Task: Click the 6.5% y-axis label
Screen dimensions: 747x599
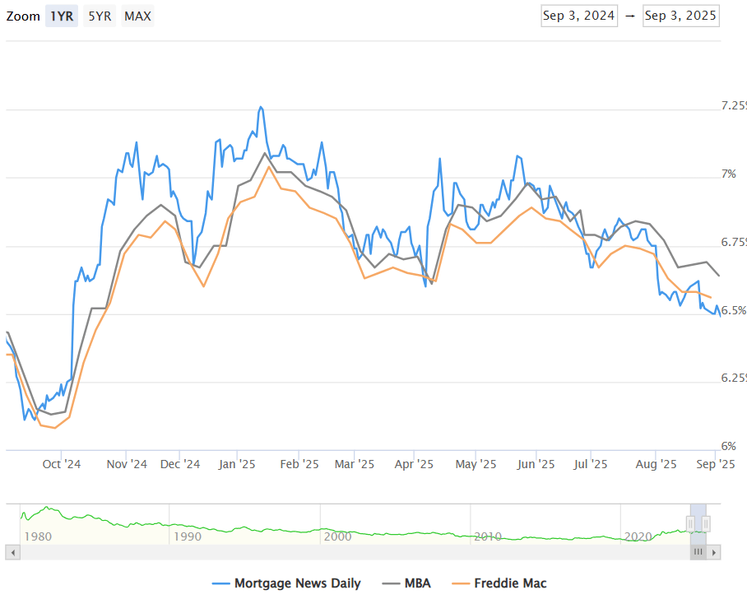Action: pyautogui.click(x=734, y=311)
